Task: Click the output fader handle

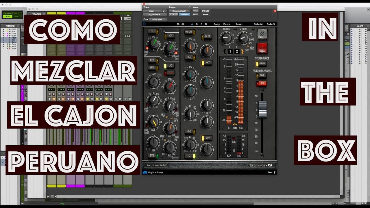Action: click(262, 109)
